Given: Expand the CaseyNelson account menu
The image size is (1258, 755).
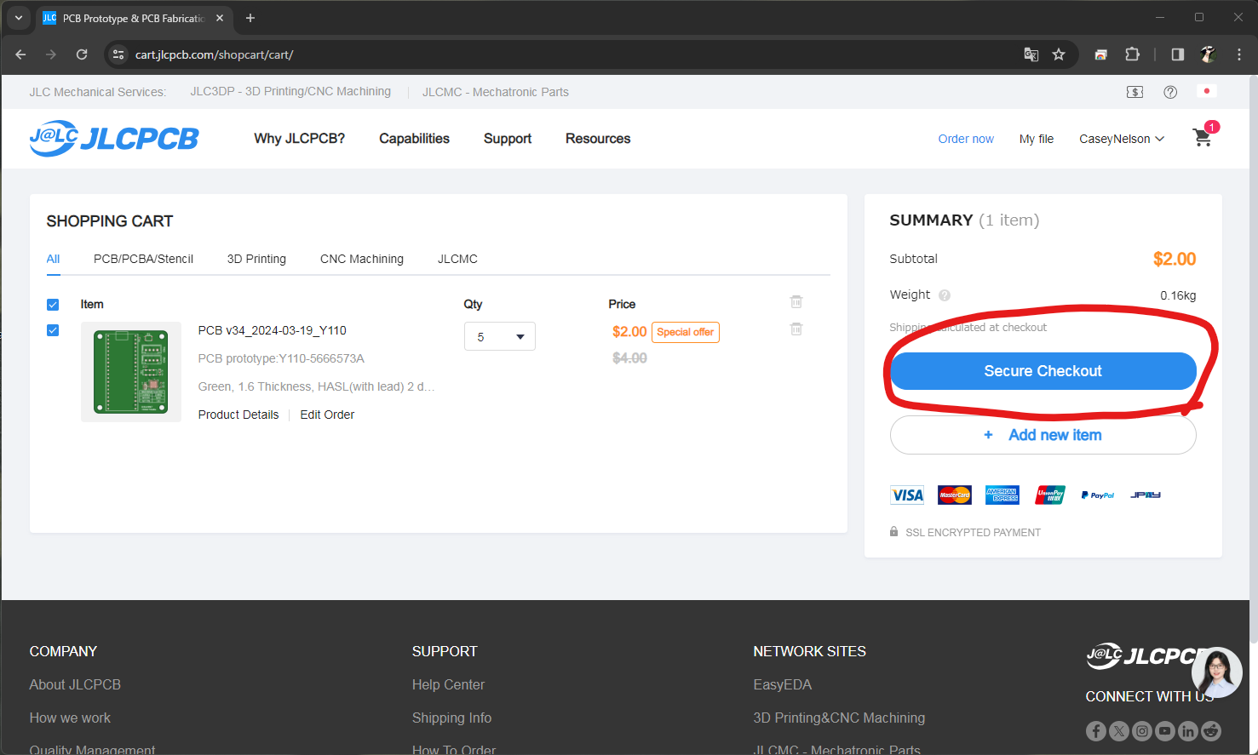Looking at the screenshot, I should coord(1121,139).
